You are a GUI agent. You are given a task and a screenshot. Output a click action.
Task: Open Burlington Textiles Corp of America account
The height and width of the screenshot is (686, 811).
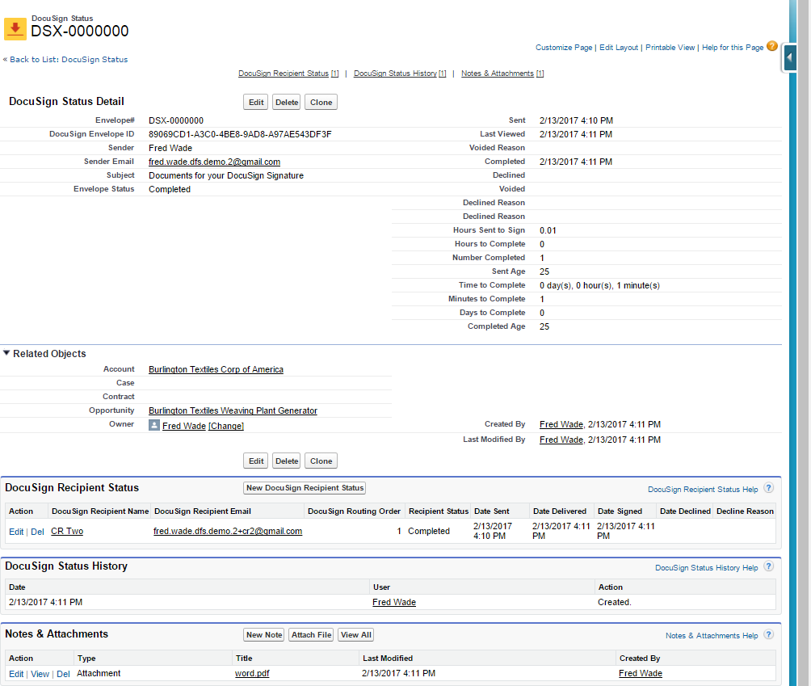[x=216, y=369]
